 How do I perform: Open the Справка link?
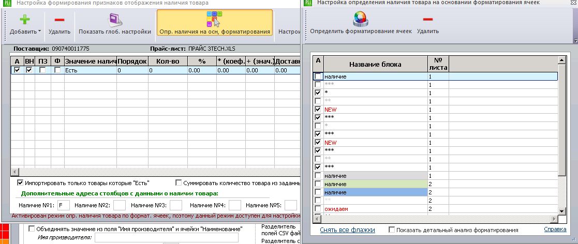click(x=555, y=230)
